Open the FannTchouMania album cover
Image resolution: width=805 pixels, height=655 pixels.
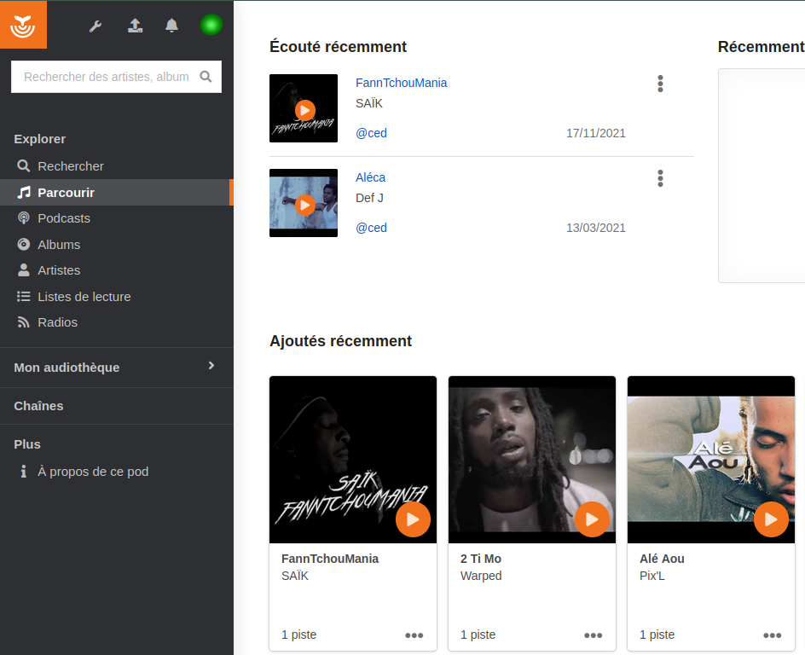coord(353,460)
